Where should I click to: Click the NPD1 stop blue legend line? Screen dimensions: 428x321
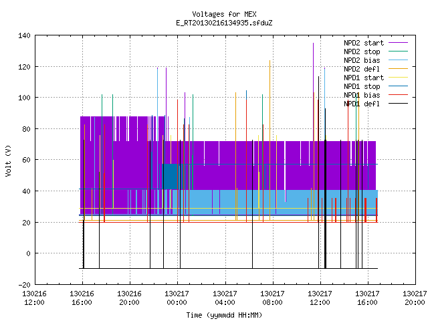click(x=398, y=86)
